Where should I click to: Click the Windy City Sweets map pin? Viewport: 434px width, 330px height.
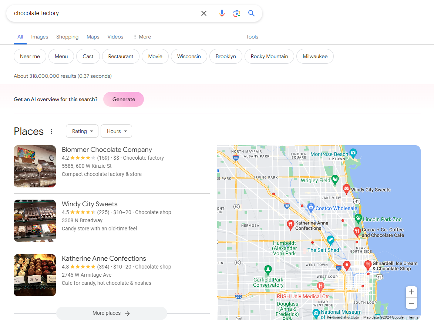click(346, 189)
